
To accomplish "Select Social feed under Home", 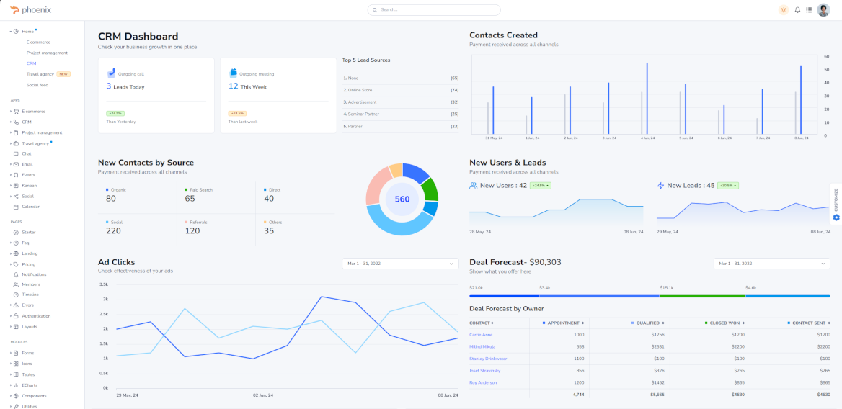I will [x=37, y=85].
